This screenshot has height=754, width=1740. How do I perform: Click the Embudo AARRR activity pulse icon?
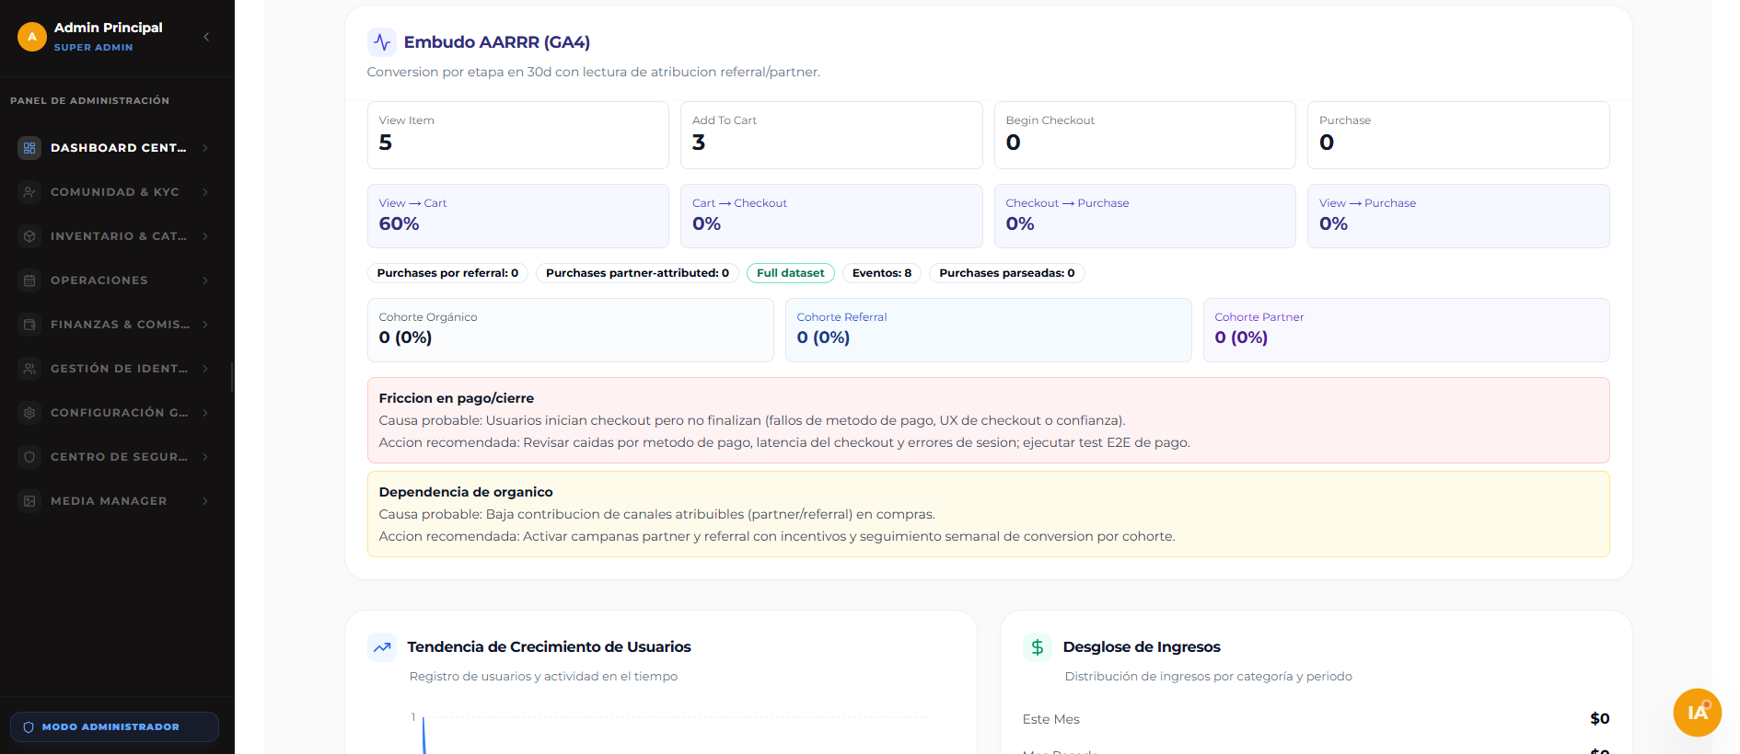382,42
